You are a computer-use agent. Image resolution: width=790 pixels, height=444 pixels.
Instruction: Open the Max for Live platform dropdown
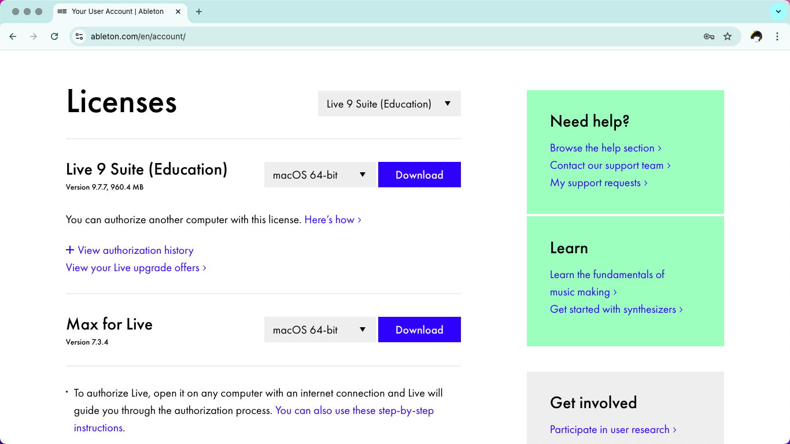pos(320,330)
